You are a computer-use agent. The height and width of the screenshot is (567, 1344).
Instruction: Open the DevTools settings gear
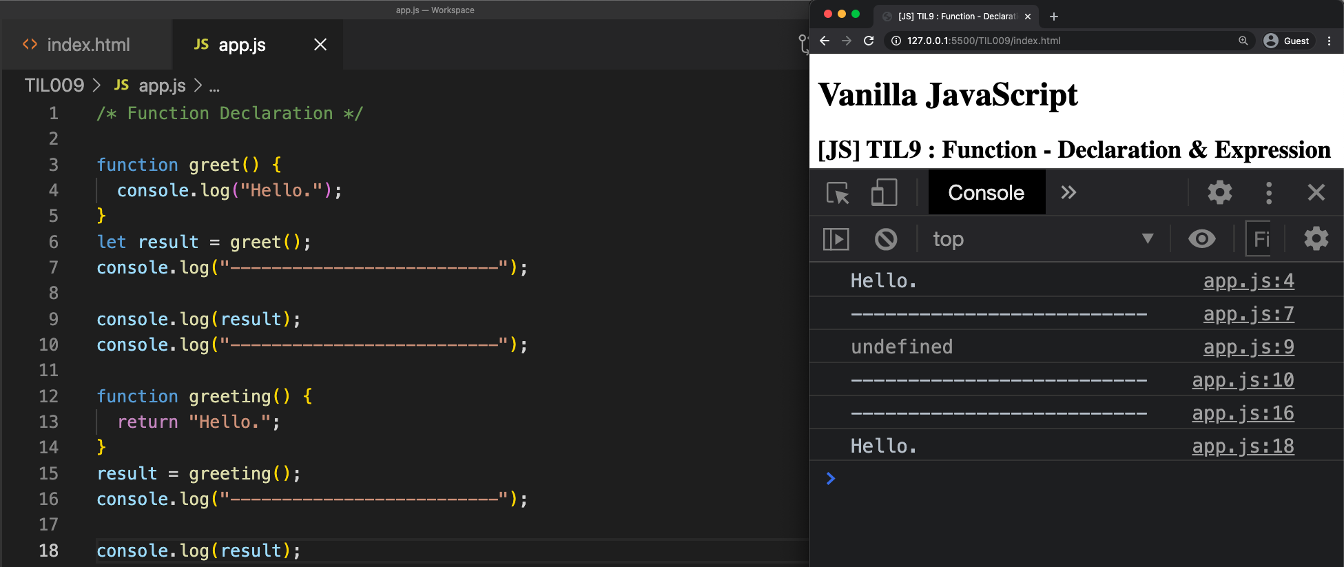[1219, 192]
